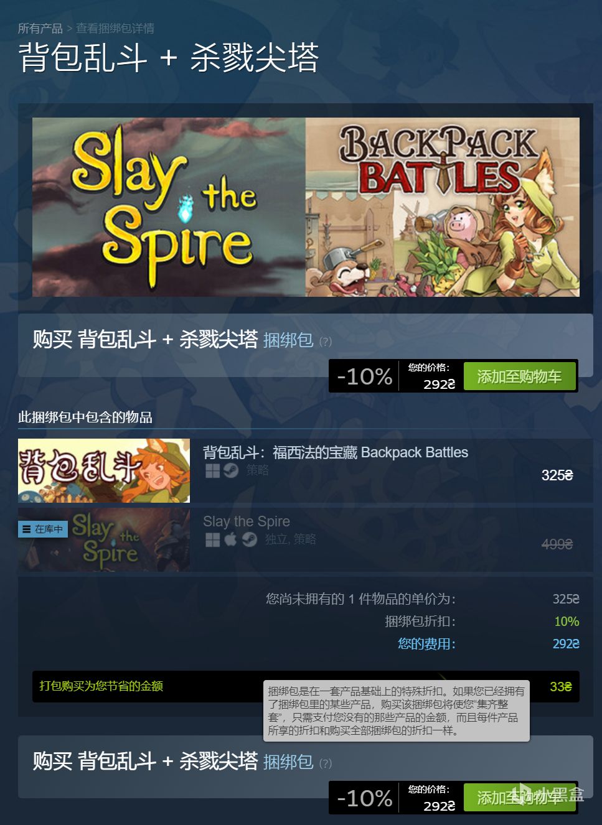Image resolution: width=602 pixels, height=825 pixels.
Task: Click the Backpack Battles game title
Action: click(x=336, y=452)
